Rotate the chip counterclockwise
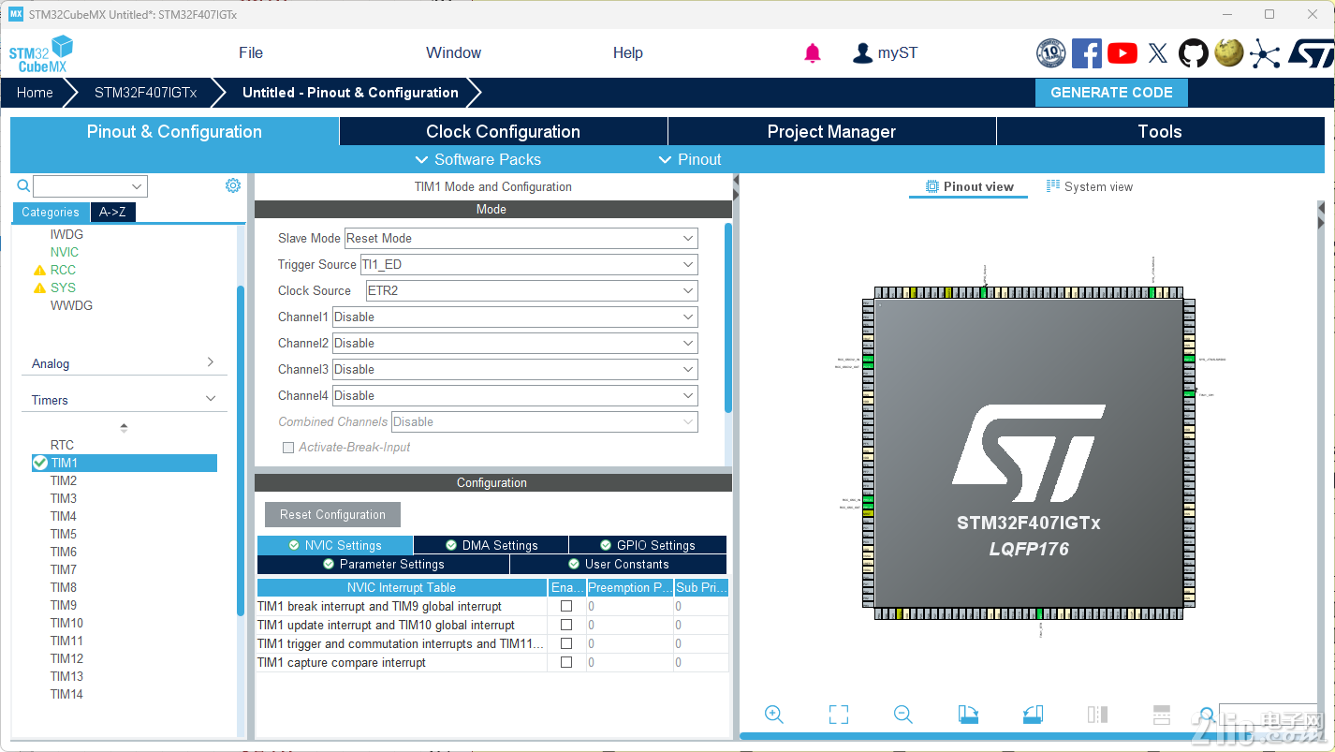 [1033, 715]
